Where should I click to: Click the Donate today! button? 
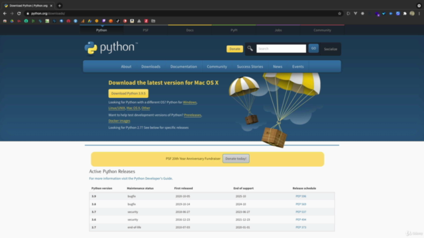click(236, 159)
